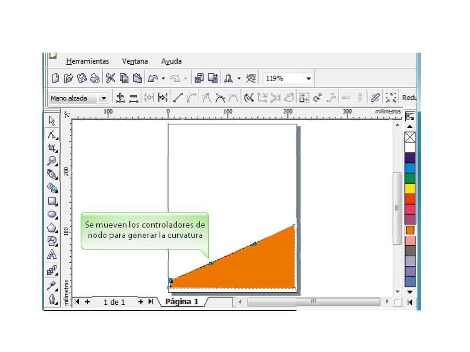The height and width of the screenshot is (352, 470).
Task: Expand the Application launcher dropdown arrow
Action: click(x=239, y=79)
